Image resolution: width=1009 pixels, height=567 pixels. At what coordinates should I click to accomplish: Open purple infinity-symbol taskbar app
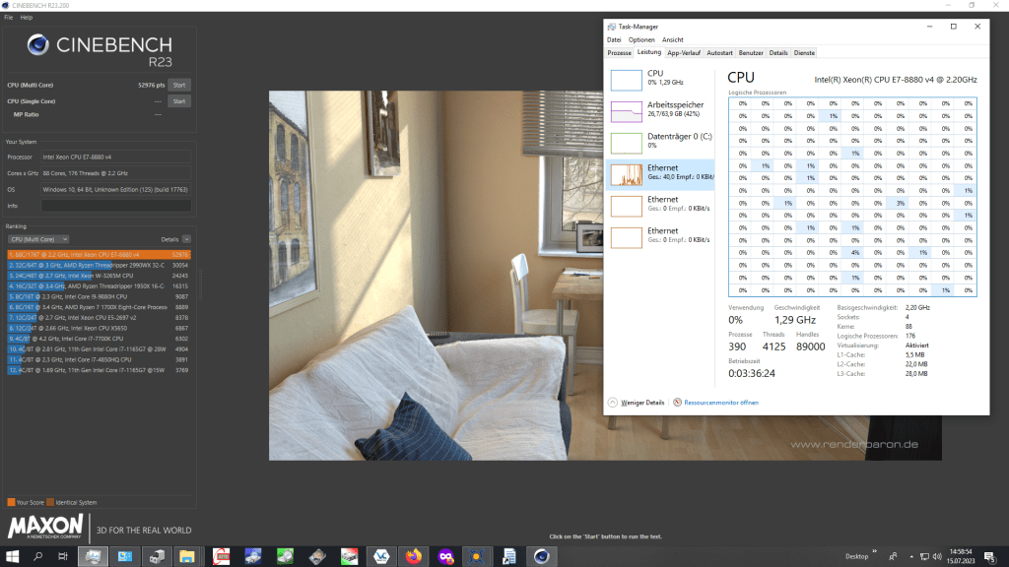[445, 556]
